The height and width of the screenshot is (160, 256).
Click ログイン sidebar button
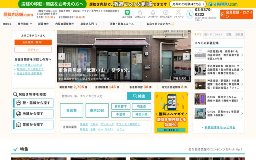pyautogui.click(x=33, y=50)
